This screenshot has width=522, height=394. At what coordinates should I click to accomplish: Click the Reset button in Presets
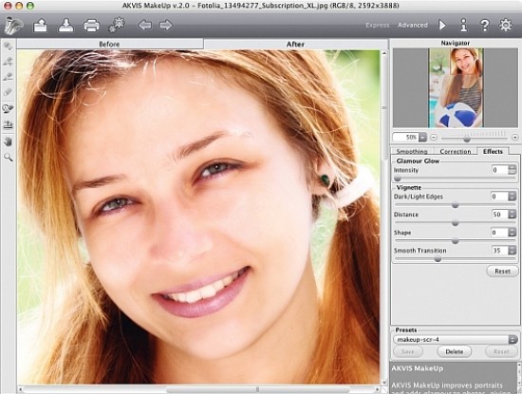pyautogui.click(x=501, y=351)
